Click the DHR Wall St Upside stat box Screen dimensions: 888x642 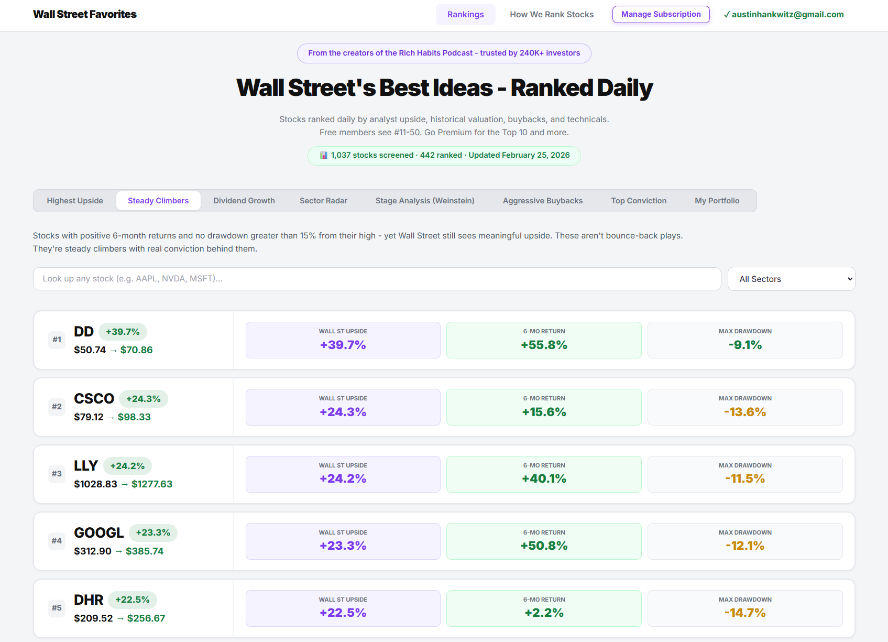coord(343,608)
